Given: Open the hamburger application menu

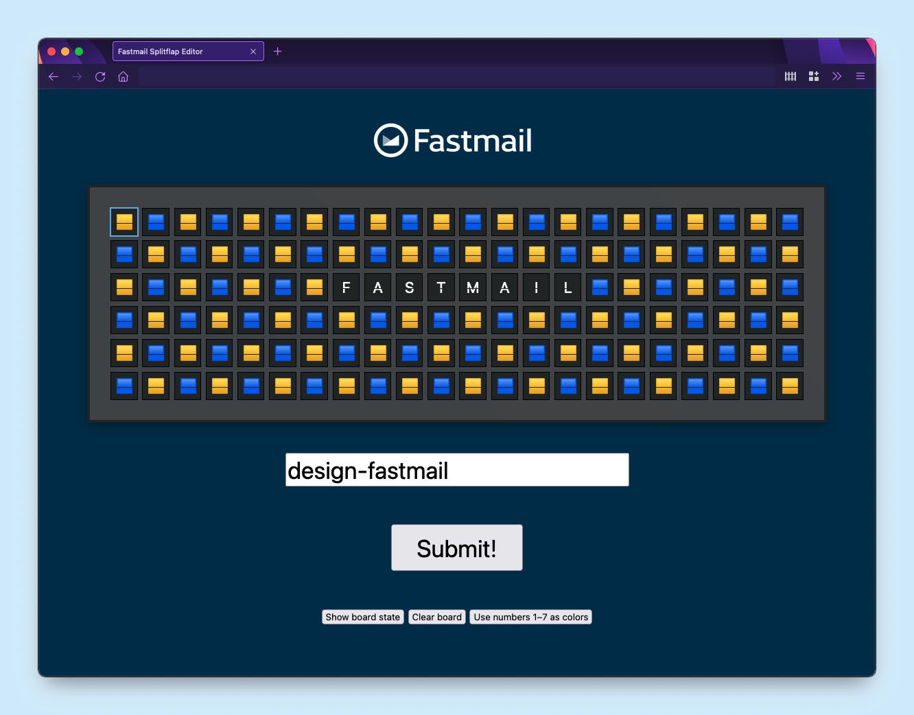Looking at the screenshot, I should (x=860, y=77).
